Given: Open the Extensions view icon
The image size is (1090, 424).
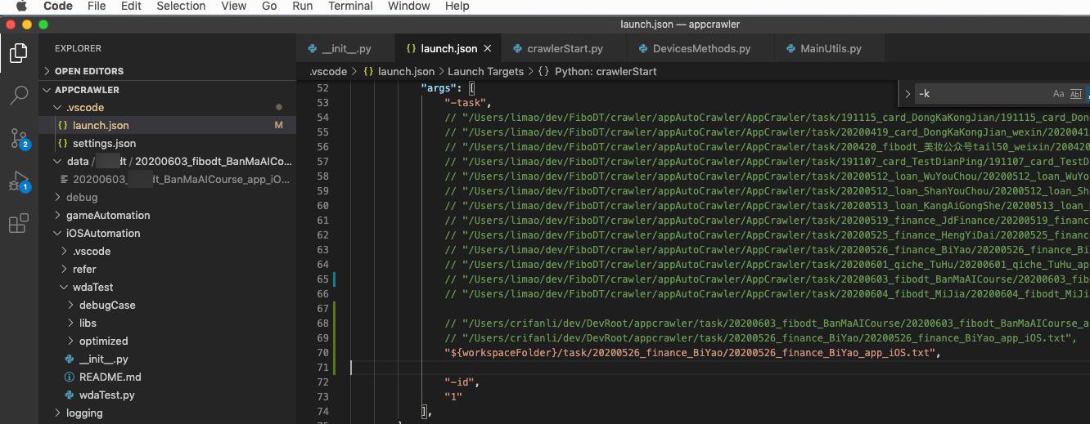Looking at the screenshot, I should pyautogui.click(x=19, y=223).
